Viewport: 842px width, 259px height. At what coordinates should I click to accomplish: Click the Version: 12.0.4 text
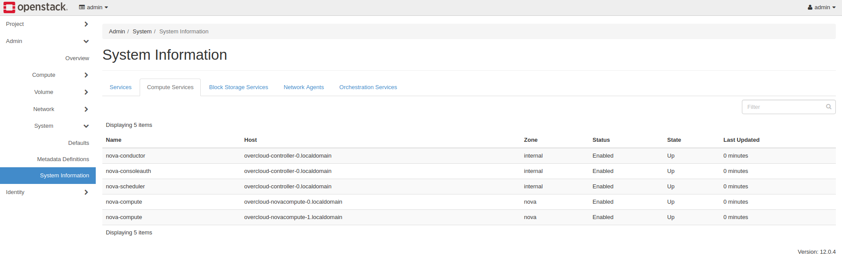click(x=817, y=252)
